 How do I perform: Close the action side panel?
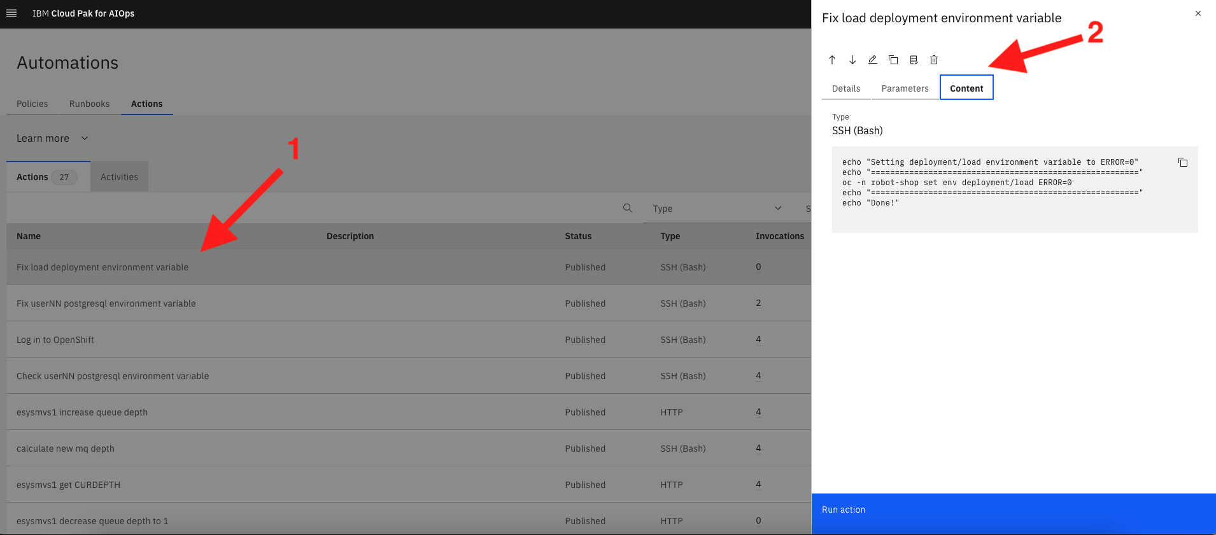(x=1198, y=13)
